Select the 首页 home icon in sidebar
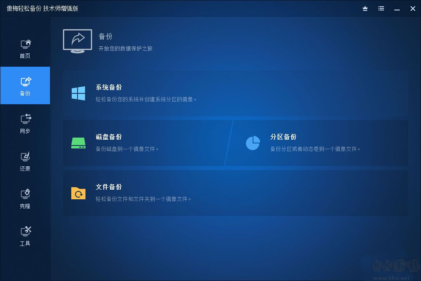This screenshot has height=281, width=421. [x=25, y=44]
